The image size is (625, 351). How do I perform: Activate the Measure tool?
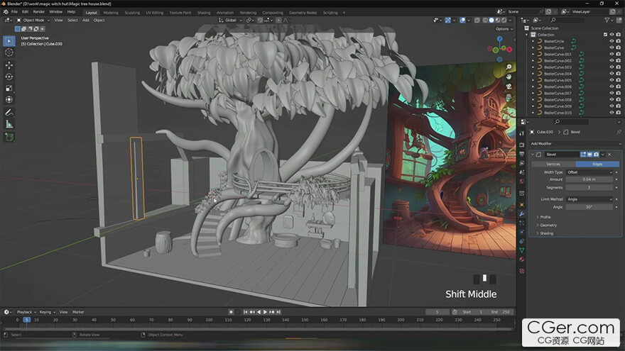[9, 124]
